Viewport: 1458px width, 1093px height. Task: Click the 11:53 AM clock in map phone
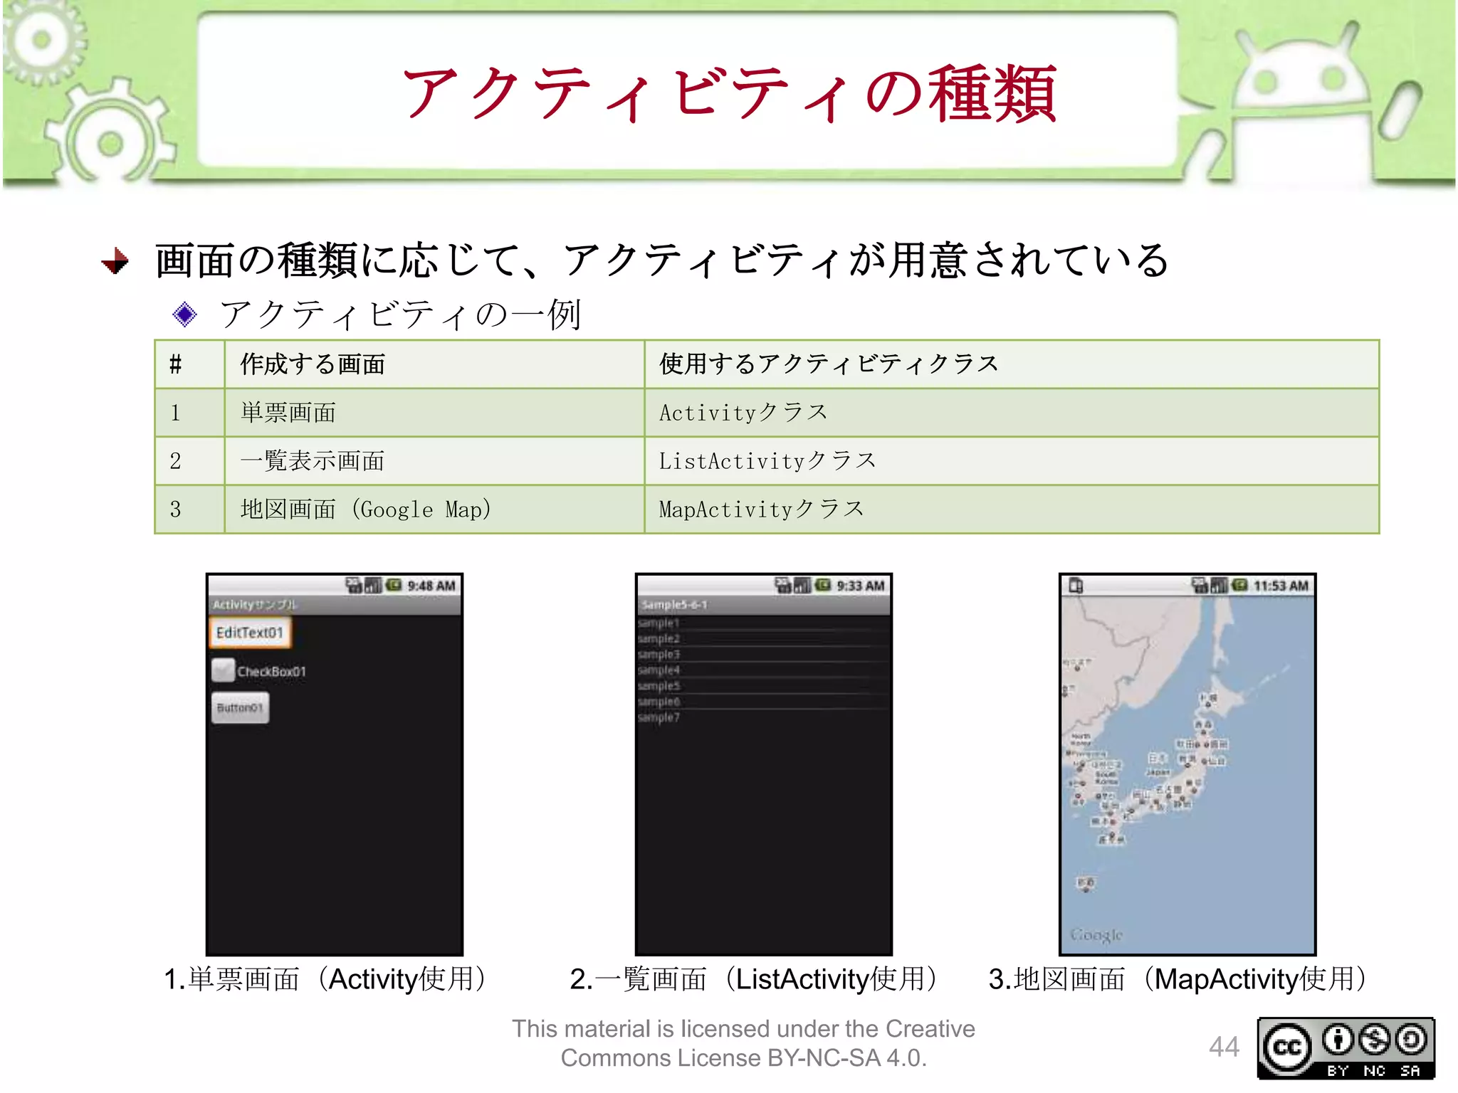1281,586
